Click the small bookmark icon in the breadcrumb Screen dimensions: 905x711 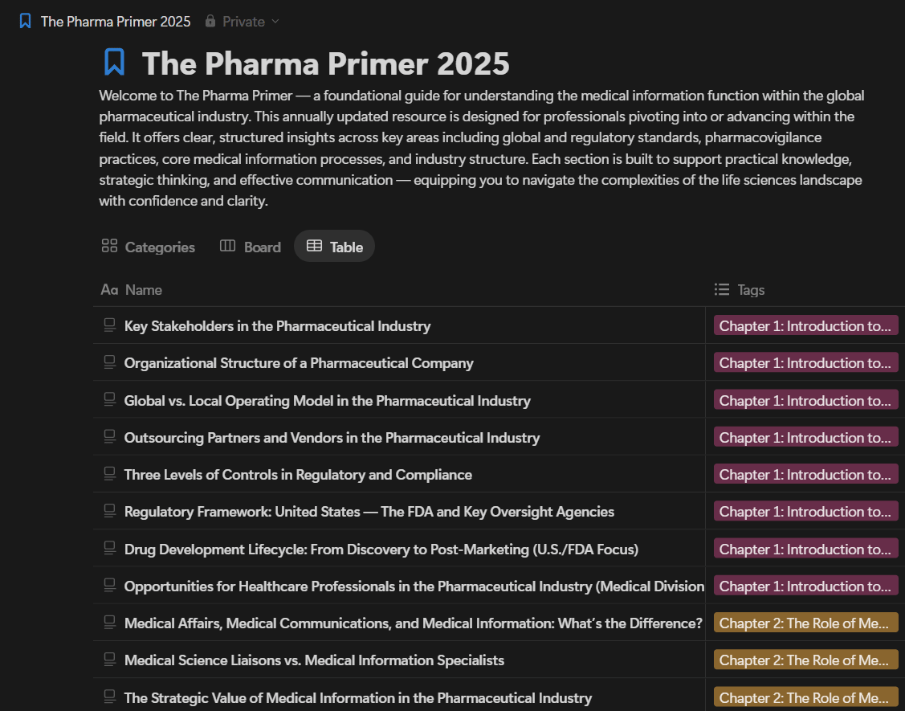point(25,22)
